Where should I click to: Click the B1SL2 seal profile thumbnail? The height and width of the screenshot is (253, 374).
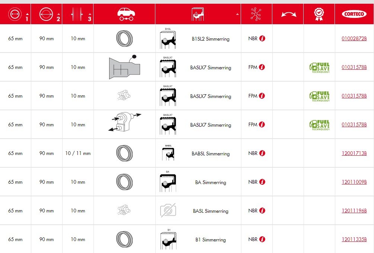168,38
